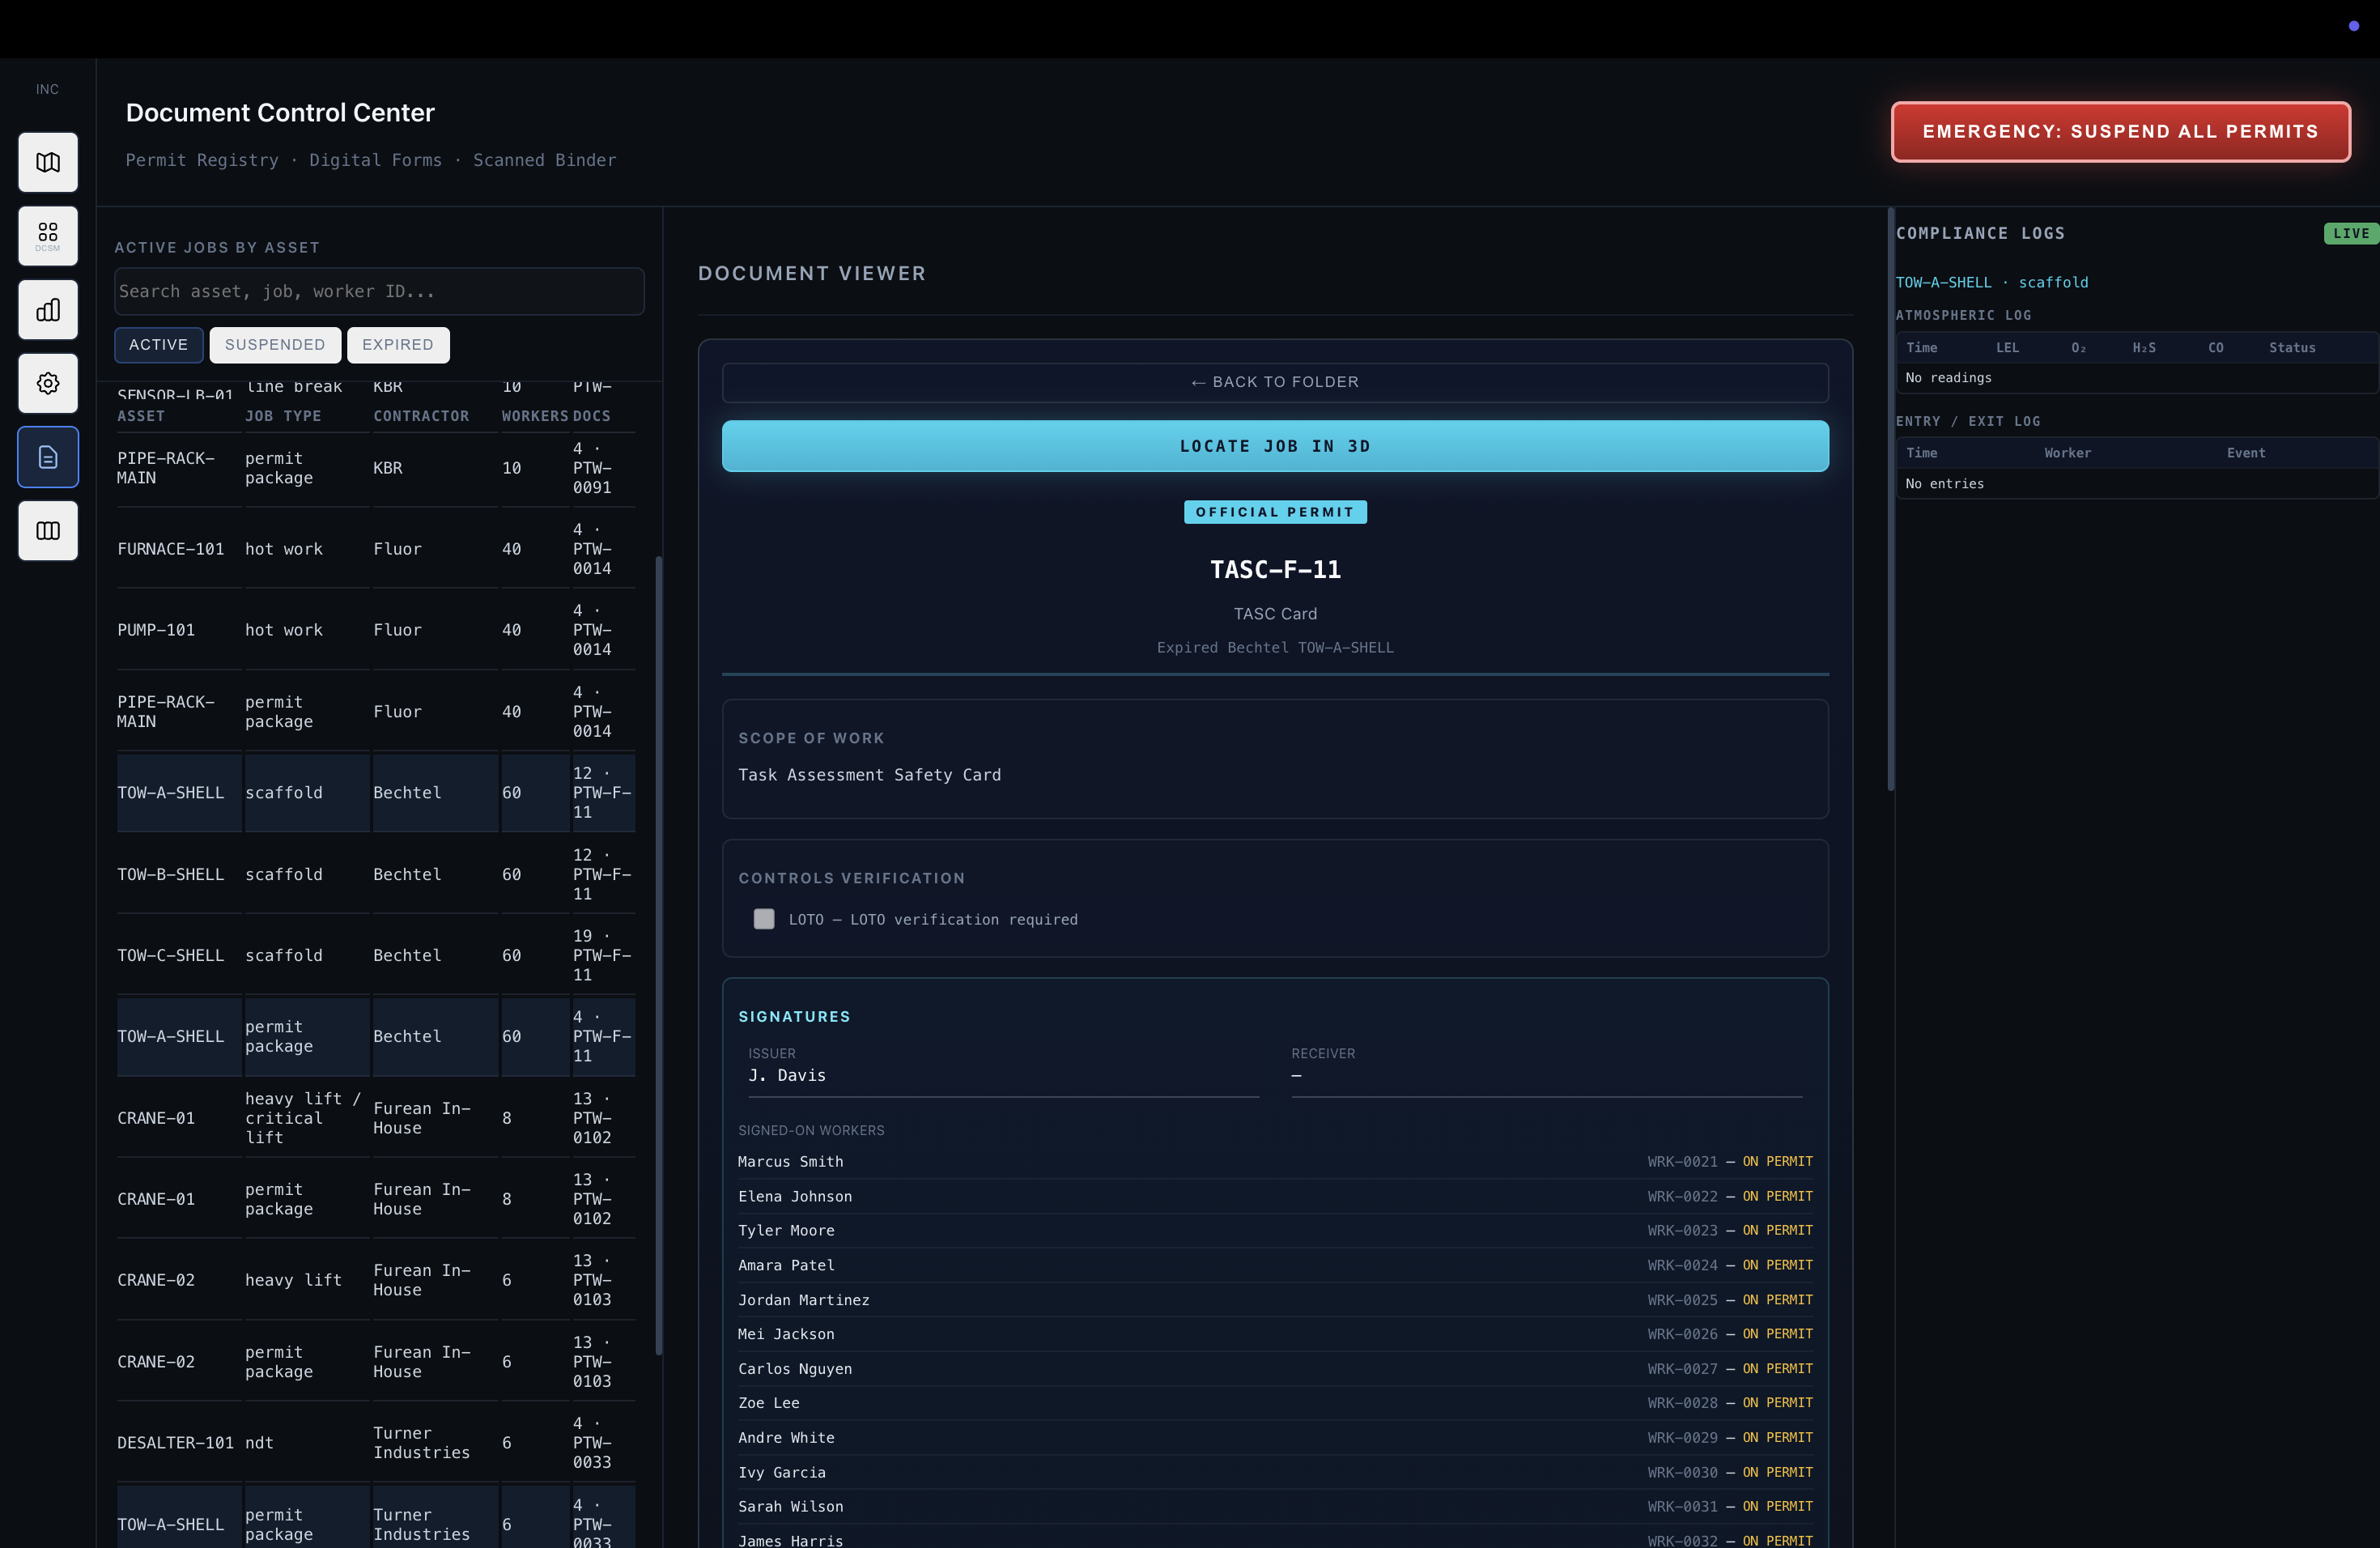2380x1548 pixels.
Task: Click the Mei Jackson worker row
Action: tap(1275, 1334)
